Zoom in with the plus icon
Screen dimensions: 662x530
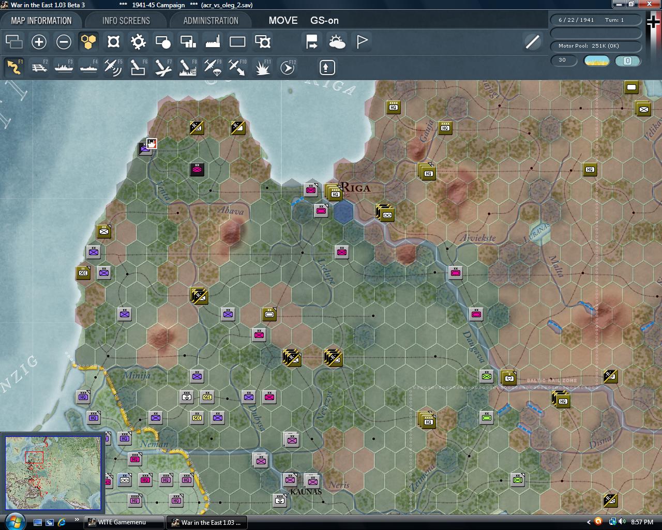tap(39, 42)
